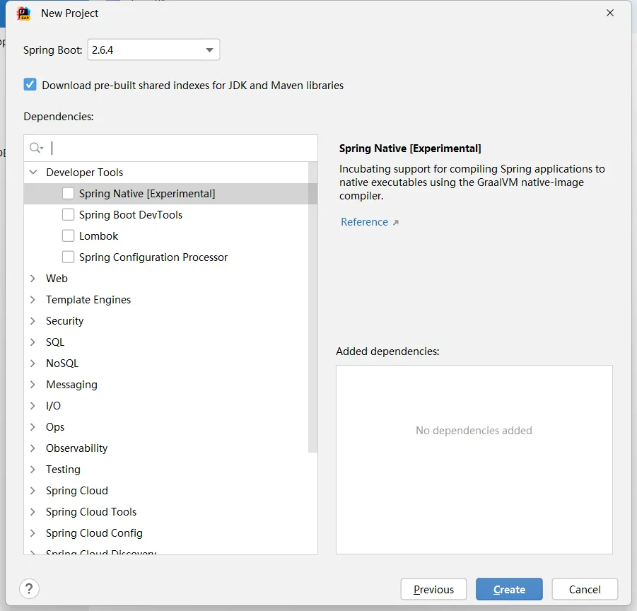The height and width of the screenshot is (611, 637).
Task: Tick the Lombok checkbox
Action: click(68, 236)
